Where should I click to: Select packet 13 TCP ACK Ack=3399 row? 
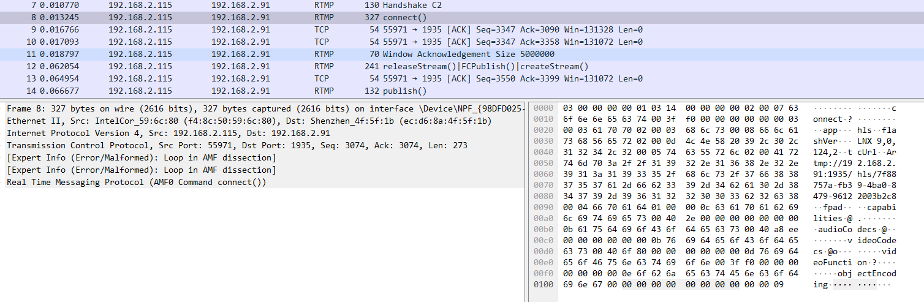coord(462,78)
